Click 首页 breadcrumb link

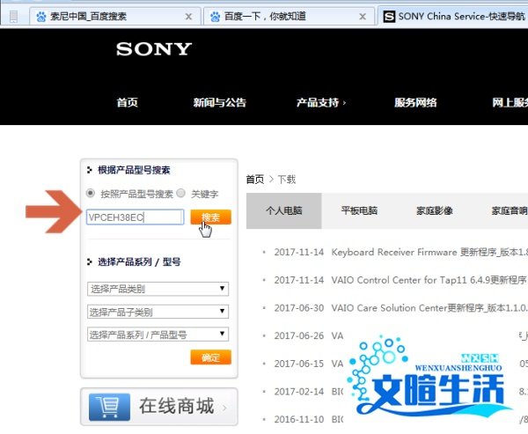pos(255,180)
